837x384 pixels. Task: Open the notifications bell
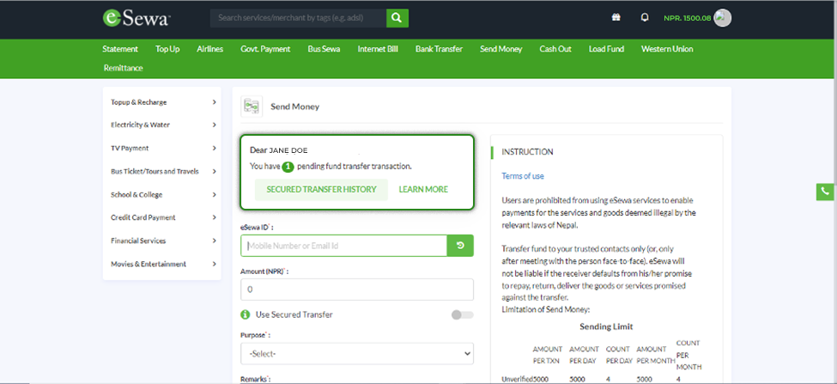point(644,17)
